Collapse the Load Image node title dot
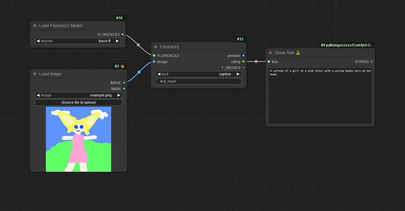This screenshot has width=405, height=211. (x=35, y=74)
